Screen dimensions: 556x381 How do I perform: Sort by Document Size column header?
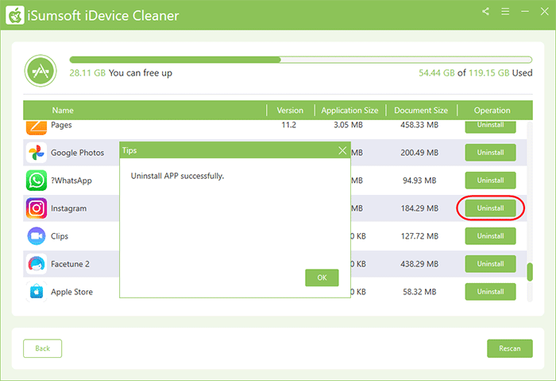[421, 111]
